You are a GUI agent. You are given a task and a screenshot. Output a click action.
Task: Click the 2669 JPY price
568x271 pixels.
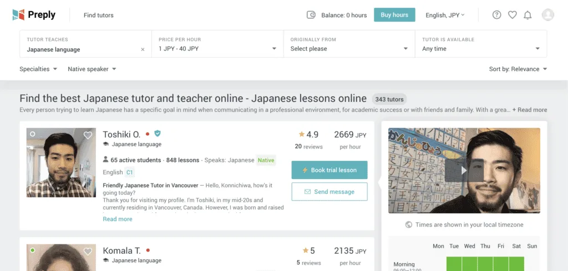[x=351, y=135]
